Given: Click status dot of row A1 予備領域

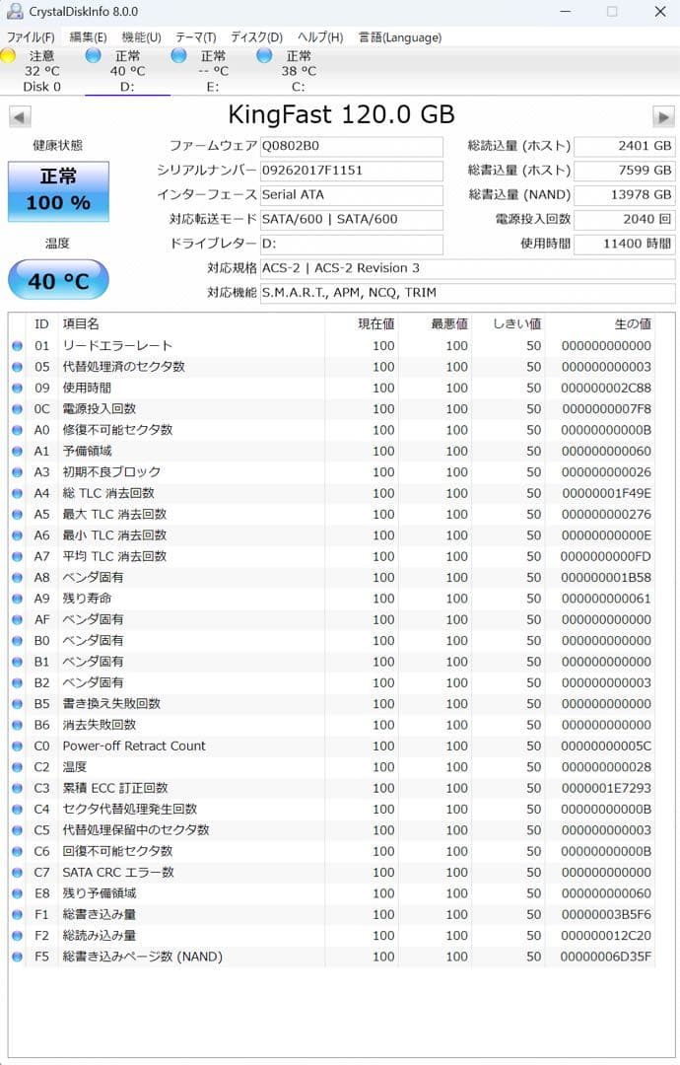Looking at the screenshot, I should tap(17, 451).
